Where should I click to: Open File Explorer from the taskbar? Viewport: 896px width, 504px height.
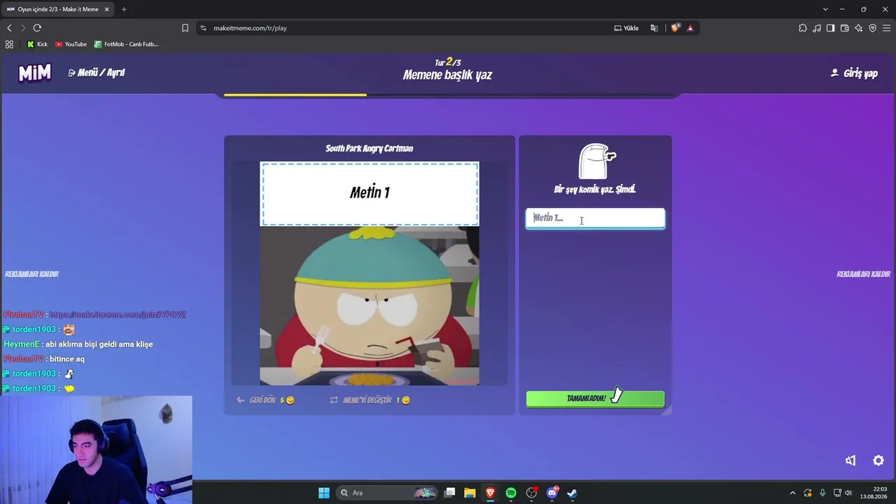click(470, 493)
